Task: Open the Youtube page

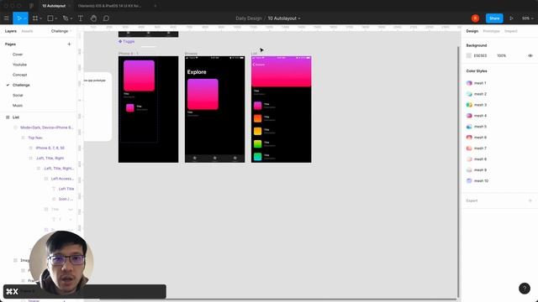Action: click(19, 65)
